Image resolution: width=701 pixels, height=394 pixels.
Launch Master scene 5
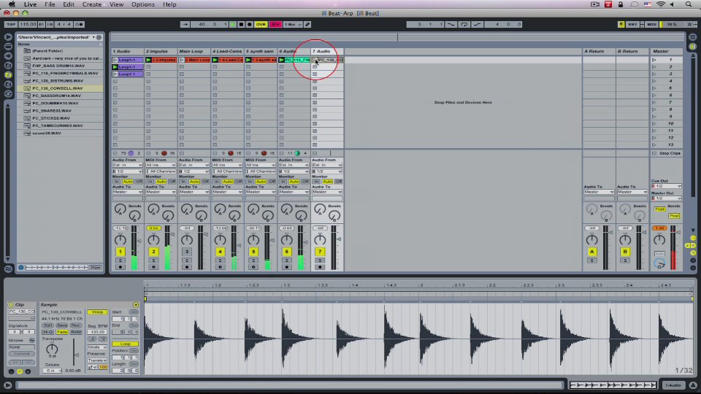point(654,88)
